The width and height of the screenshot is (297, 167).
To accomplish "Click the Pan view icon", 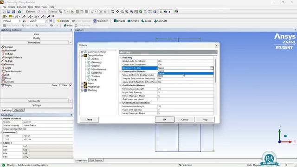I will pyautogui.click(x=117, y=12).
